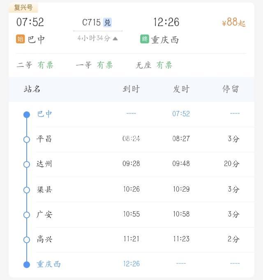
Task: Click the 停留 column header
Action: coord(230,89)
